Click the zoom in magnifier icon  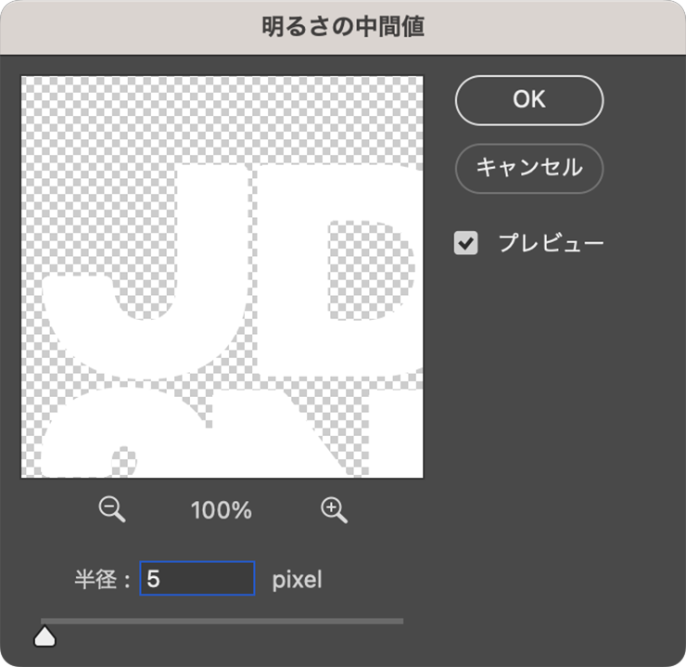tap(334, 508)
